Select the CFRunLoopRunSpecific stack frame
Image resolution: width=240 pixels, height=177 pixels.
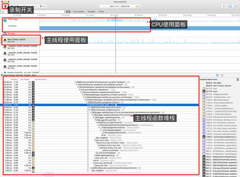point(220,103)
